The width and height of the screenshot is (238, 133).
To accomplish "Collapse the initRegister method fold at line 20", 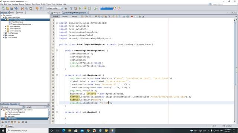I will [x=57, y=75].
